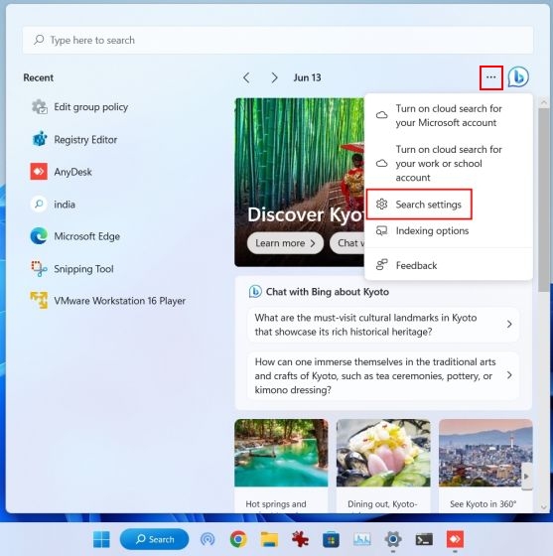Expand chevron for traditional arts question
553x556 pixels.
(509, 375)
